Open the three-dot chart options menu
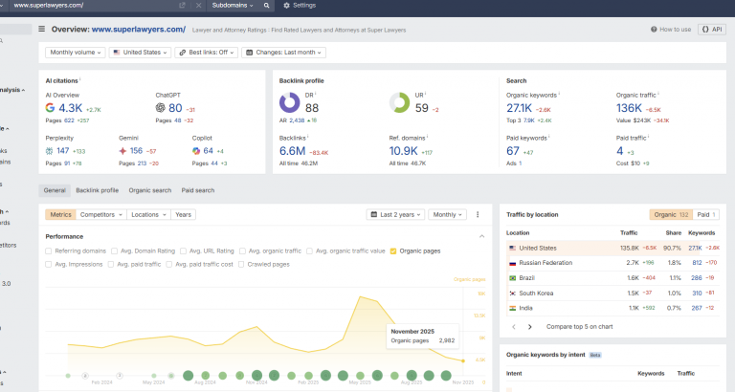Screen dimensions: 735x392 coord(478,215)
